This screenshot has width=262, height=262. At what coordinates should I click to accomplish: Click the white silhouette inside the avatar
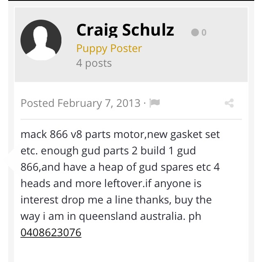(x=41, y=43)
